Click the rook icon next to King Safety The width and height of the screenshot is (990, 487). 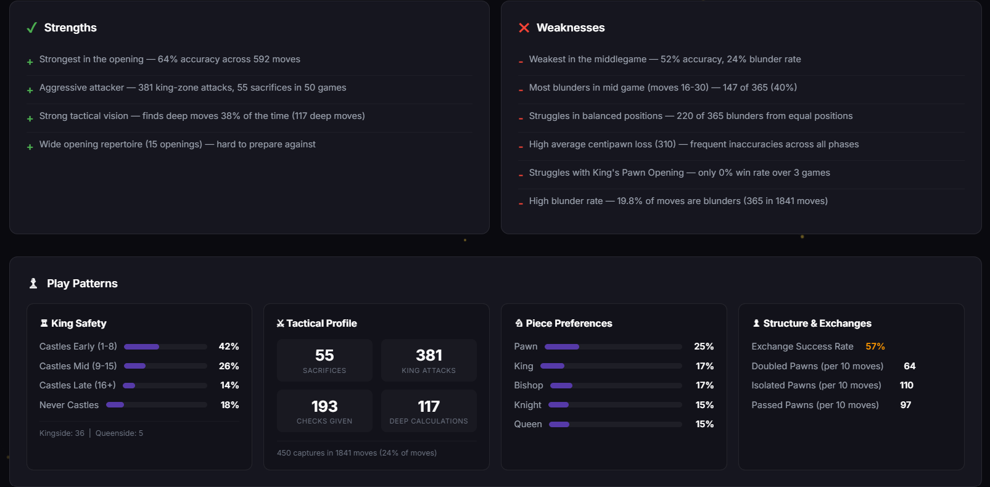point(44,324)
